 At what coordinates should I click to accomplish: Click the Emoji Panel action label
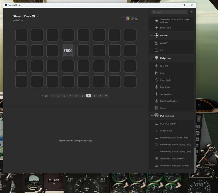[x=165, y=28]
